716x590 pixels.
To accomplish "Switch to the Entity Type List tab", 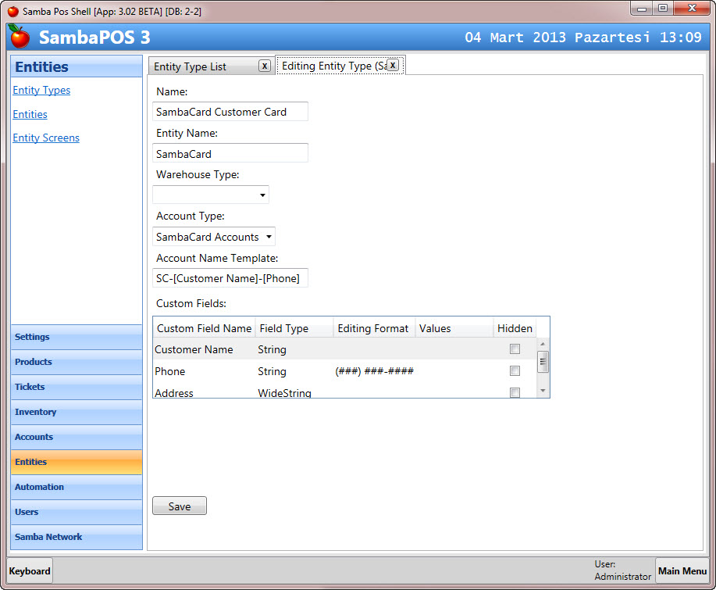I will click(201, 66).
